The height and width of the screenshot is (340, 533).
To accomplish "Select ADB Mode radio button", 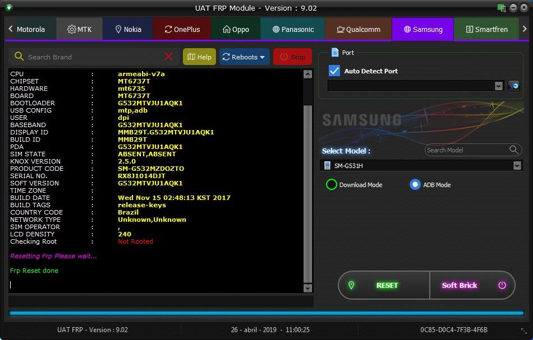I will coord(415,185).
